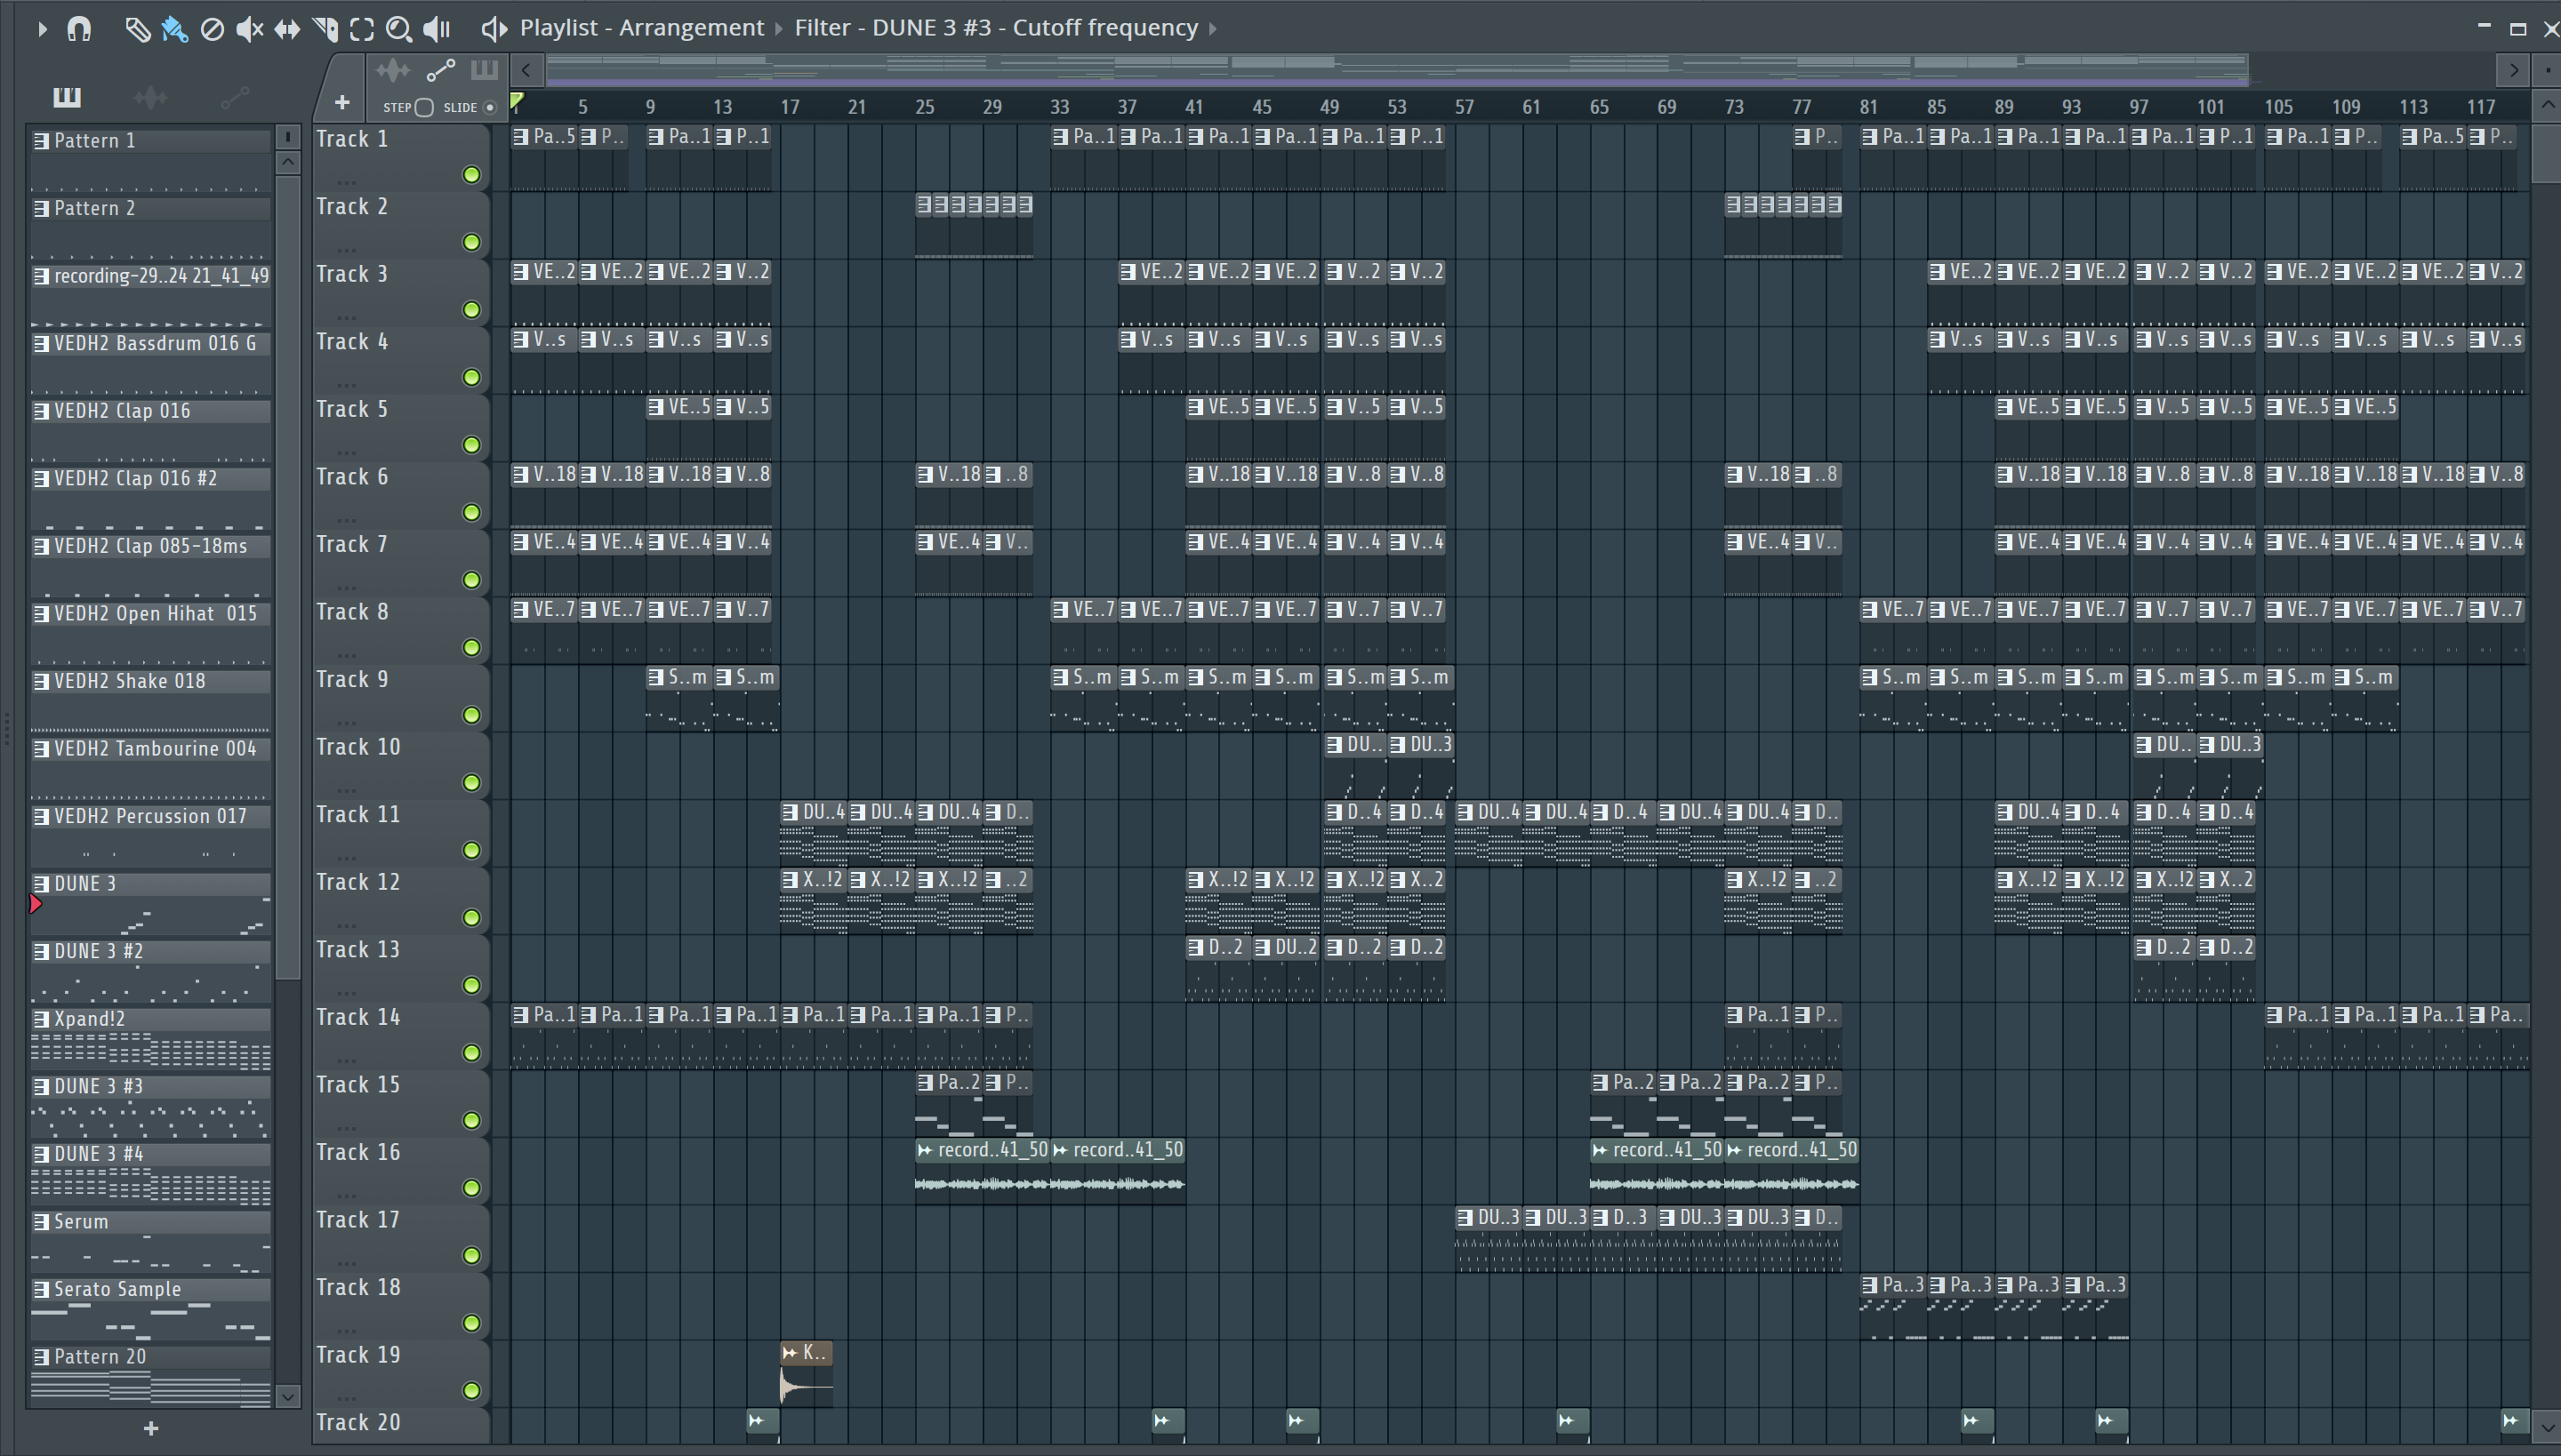
Task: Mute Track 1 with its green LED
Action: (x=471, y=175)
